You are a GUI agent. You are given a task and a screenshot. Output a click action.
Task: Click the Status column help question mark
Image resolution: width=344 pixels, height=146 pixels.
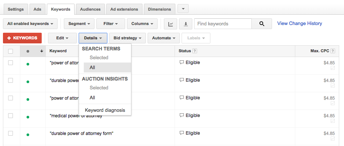pos(195,51)
